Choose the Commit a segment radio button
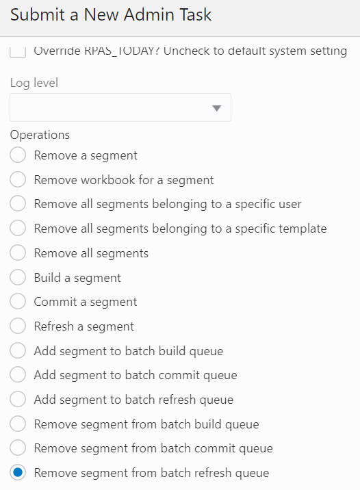The image size is (360, 490). coord(18,302)
